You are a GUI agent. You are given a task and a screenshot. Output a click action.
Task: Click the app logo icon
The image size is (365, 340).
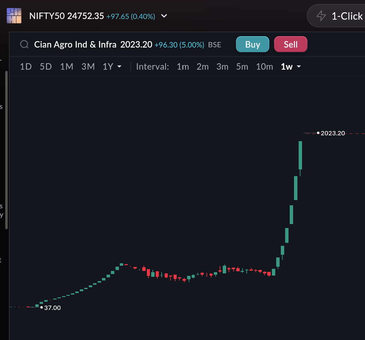(14, 16)
